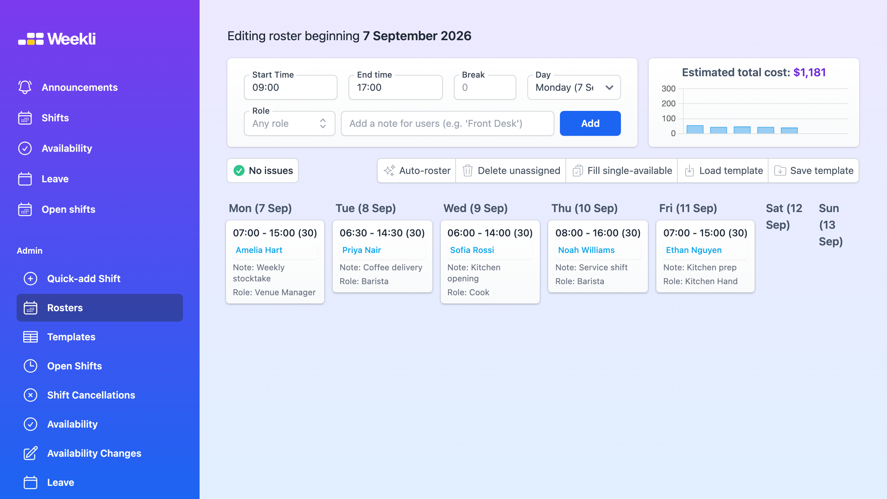Image resolution: width=887 pixels, height=499 pixels.
Task: Open the Quick-add Shift plus icon
Action: 30,279
